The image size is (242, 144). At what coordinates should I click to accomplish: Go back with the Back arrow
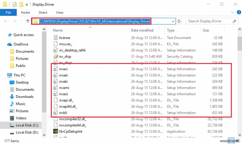[x=6, y=21]
